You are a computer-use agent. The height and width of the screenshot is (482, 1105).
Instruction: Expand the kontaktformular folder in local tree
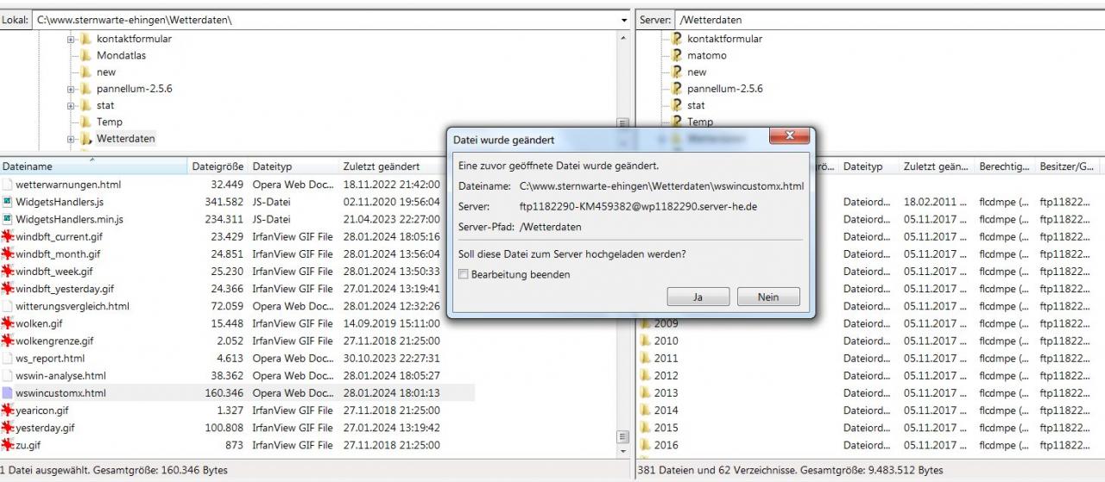(x=72, y=39)
